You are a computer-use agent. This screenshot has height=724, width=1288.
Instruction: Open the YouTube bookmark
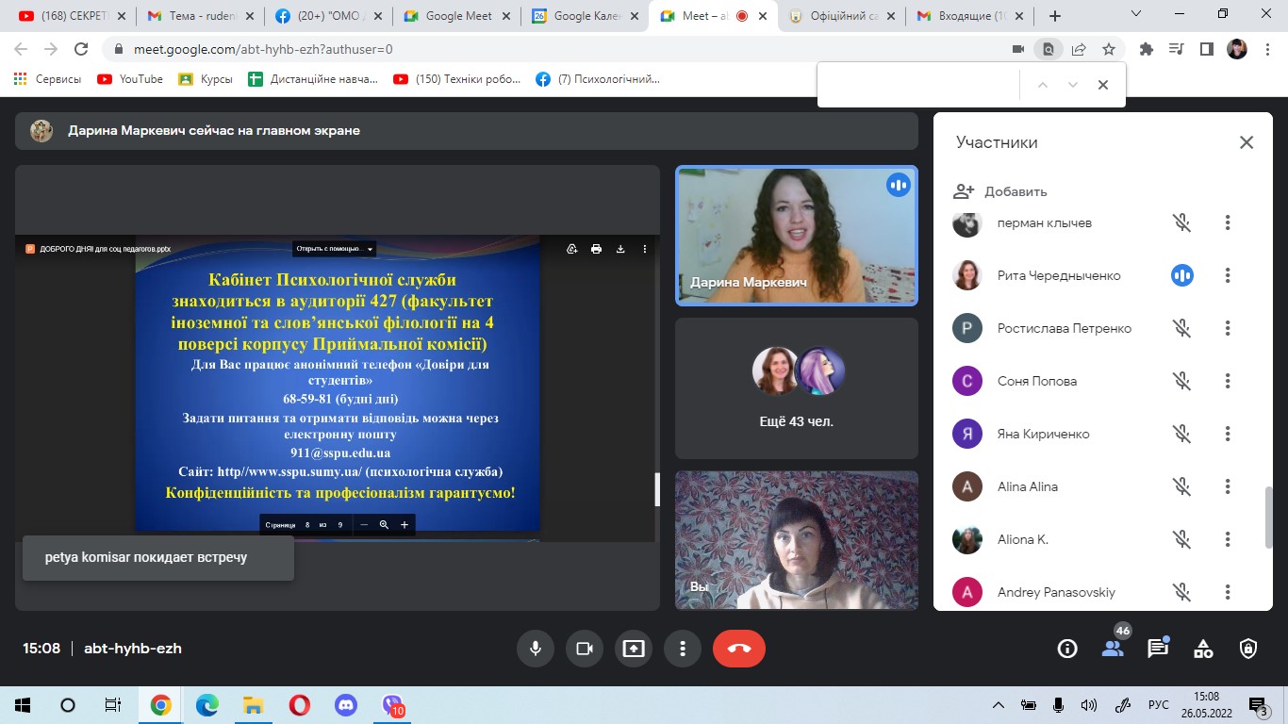[x=130, y=79]
